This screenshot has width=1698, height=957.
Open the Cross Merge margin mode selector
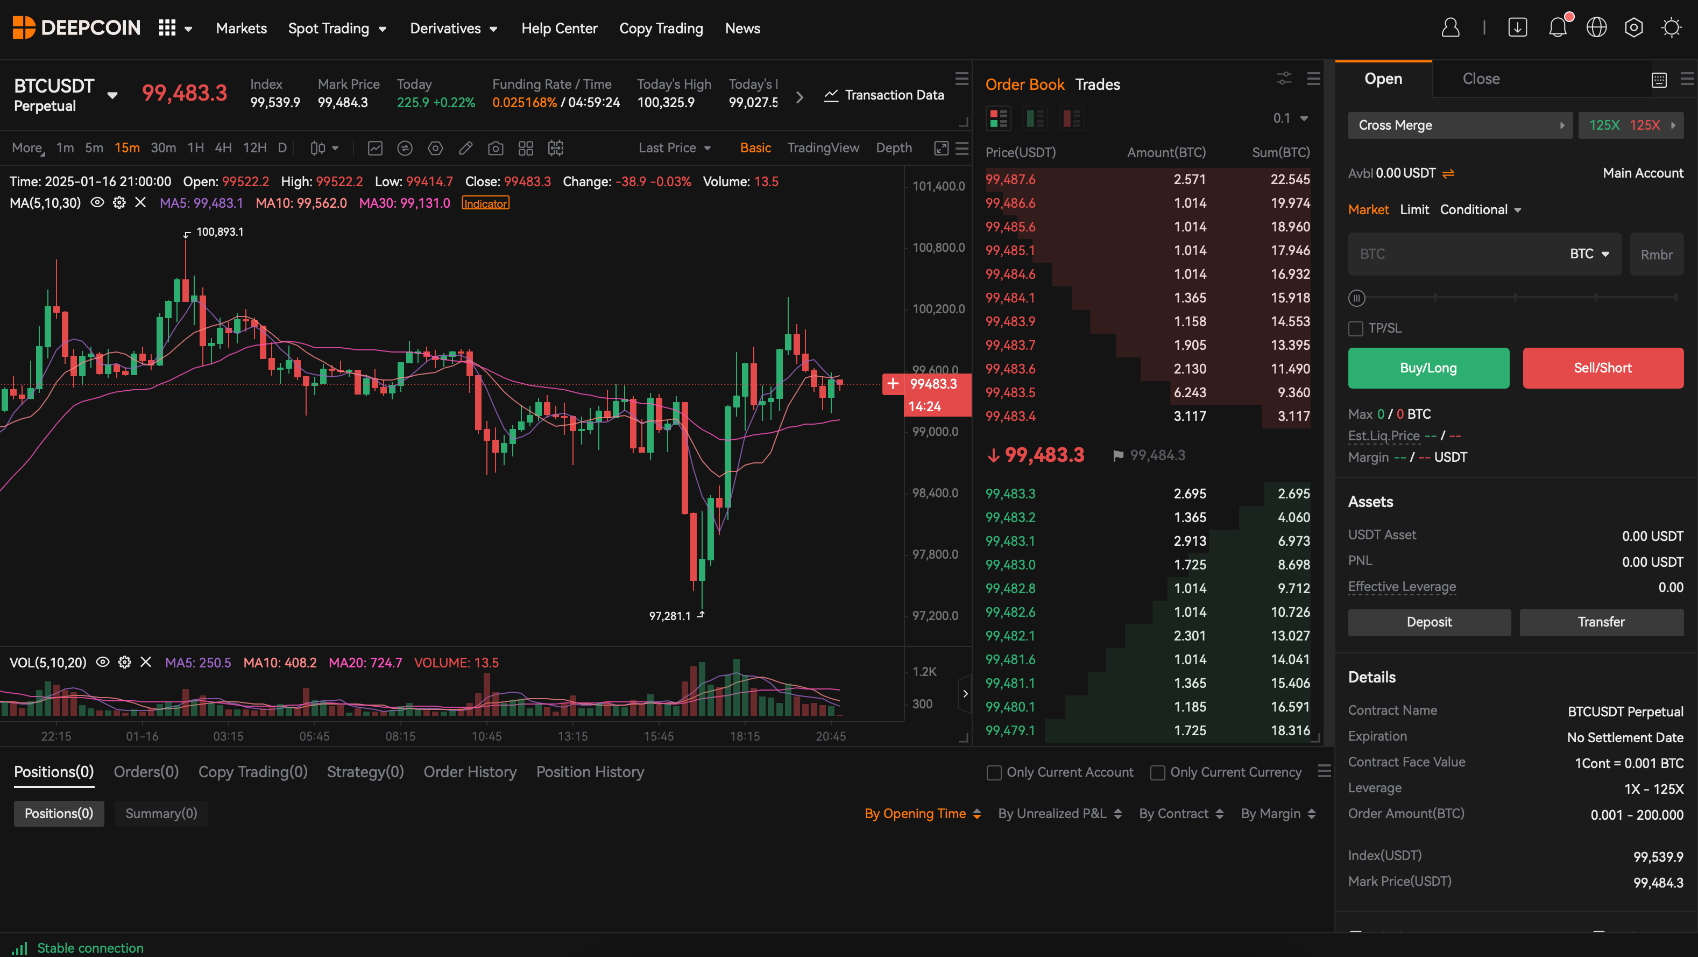tap(1460, 125)
